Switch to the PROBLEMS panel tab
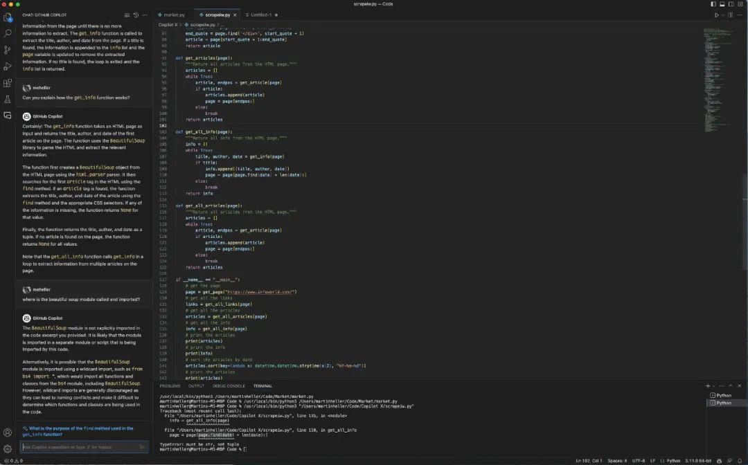This screenshot has width=748, height=465. click(170, 385)
